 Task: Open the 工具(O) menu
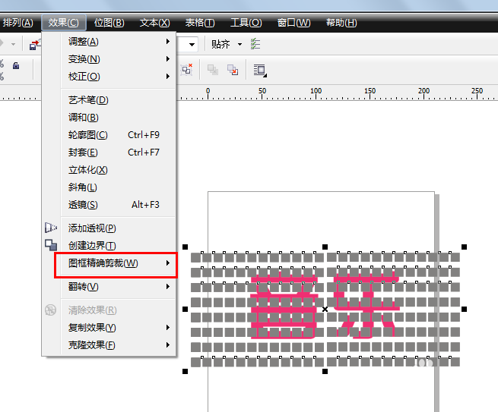246,23
